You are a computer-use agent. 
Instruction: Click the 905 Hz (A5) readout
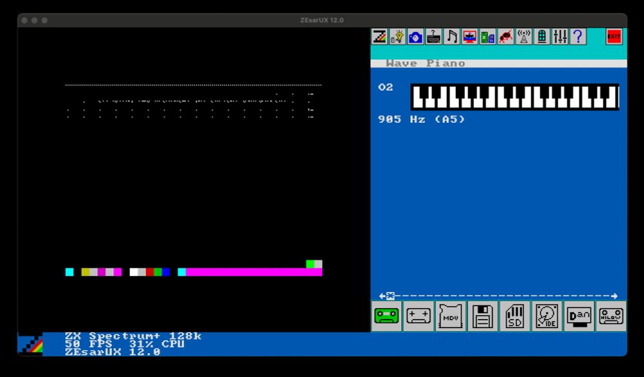(x=421, y=120)
